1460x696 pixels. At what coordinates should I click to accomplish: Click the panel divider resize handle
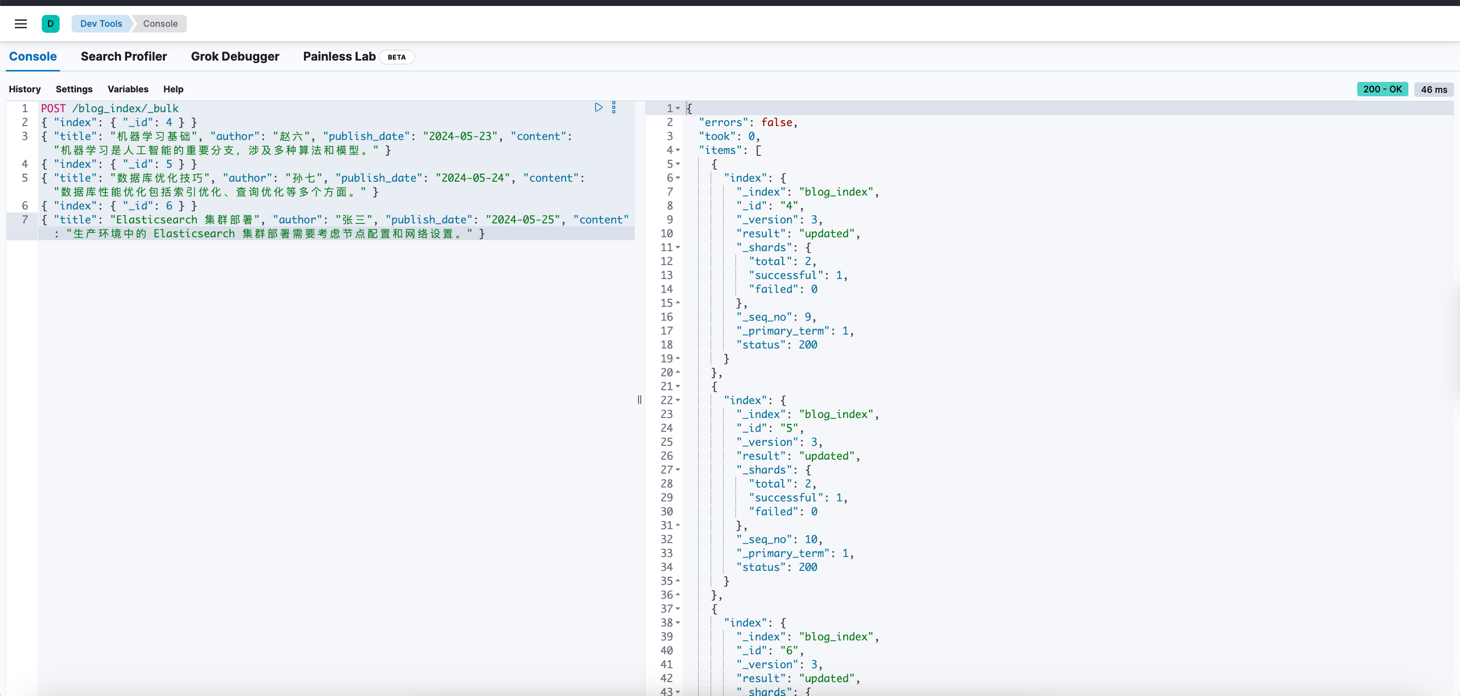(x=639, y=400)
